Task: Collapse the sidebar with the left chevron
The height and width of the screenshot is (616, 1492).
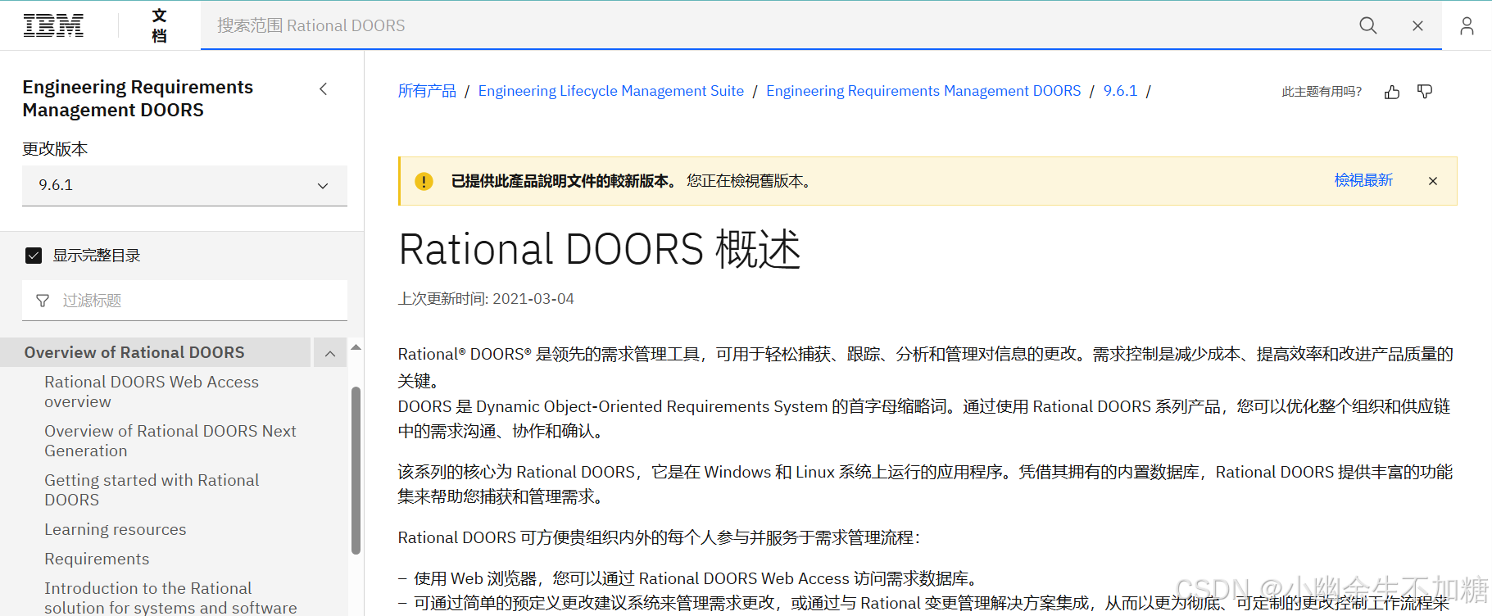Action: tap(324, 88)
